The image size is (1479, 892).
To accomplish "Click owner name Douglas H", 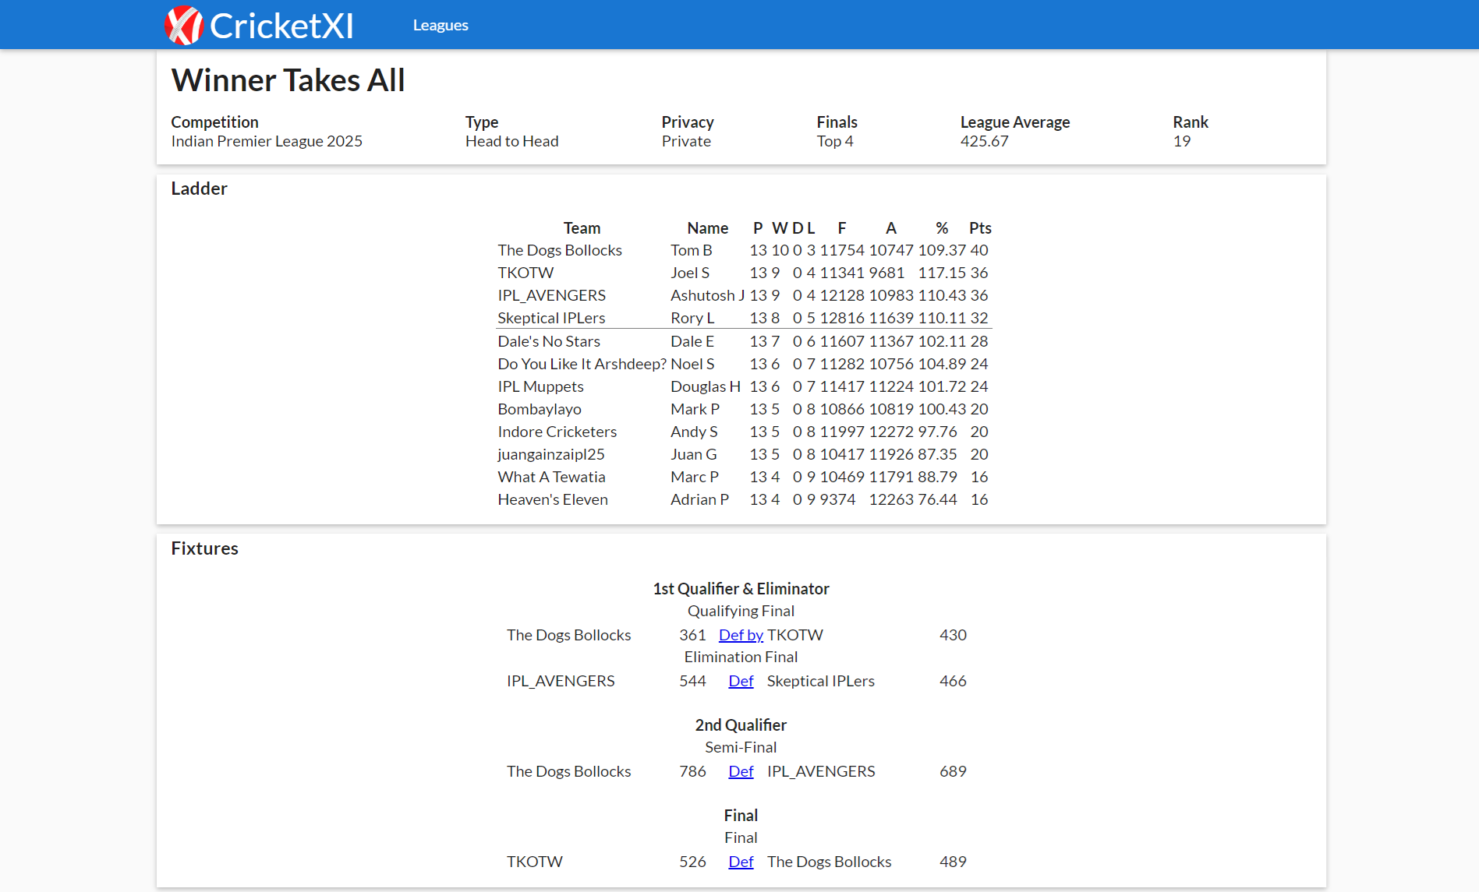I will 705,386.
